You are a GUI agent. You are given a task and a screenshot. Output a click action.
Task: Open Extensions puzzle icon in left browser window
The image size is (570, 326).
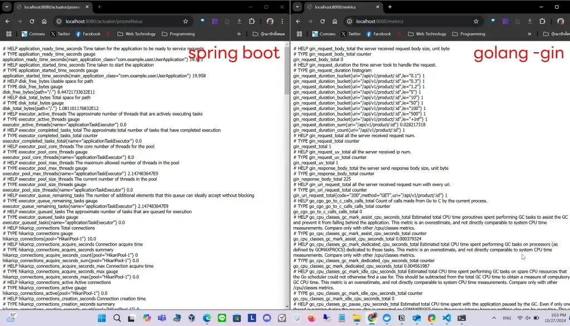pos(252,22)
